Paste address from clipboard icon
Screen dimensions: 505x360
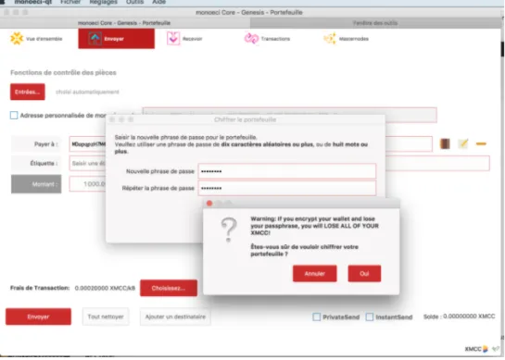click(462, 143)
